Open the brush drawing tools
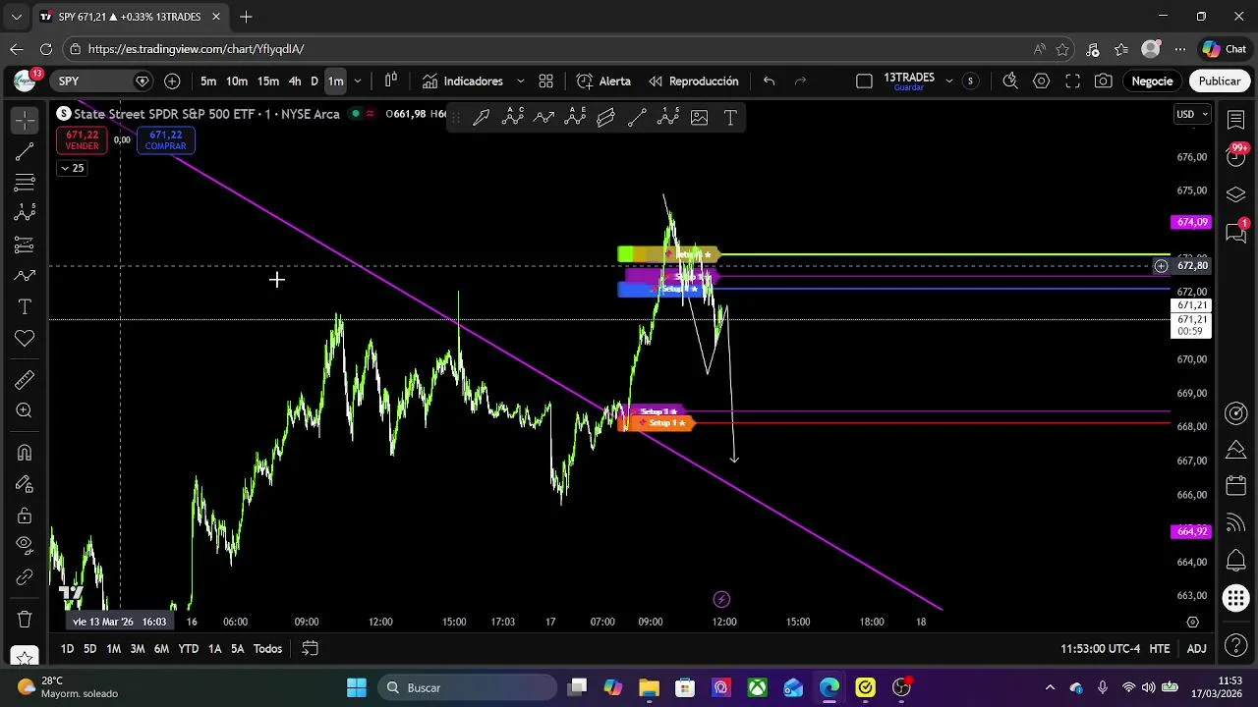 (x=25, y=276)
